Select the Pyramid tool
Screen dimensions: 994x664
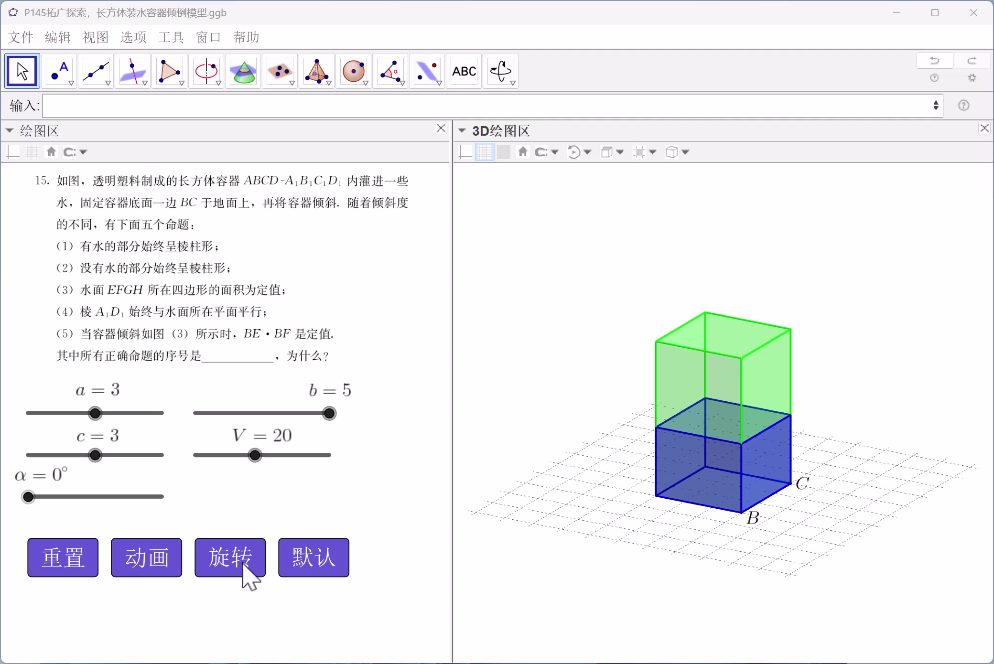(316, 71)
